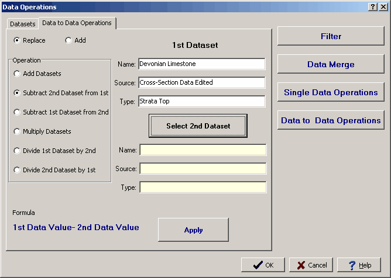This screenshot has width=391, height=278.
Task: Switch to the Datasets tab
Action: tap(22, 24)
